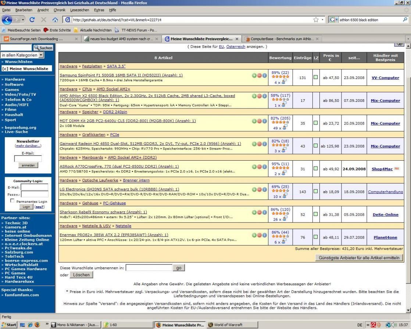The width and height of the screenshot is (411, 329).
Task: Enable the Permanentes Login checkbox
Action: click(12, 201)
